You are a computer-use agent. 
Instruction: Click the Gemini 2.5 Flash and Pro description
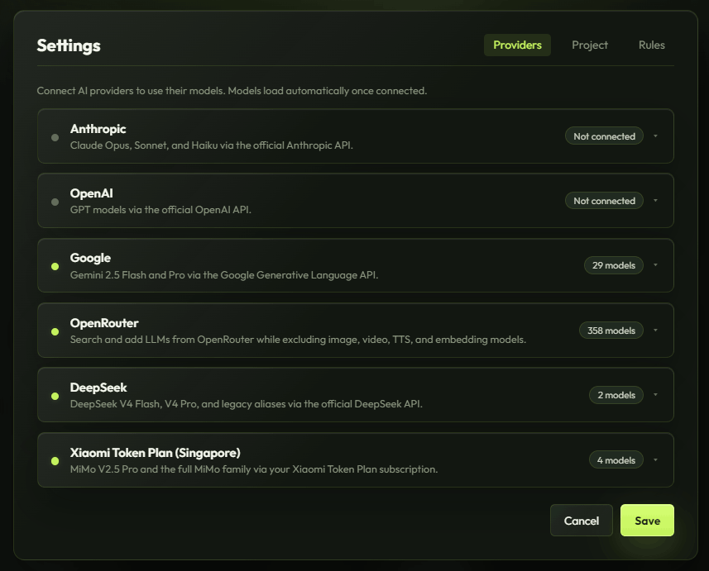tap(224, 274)
